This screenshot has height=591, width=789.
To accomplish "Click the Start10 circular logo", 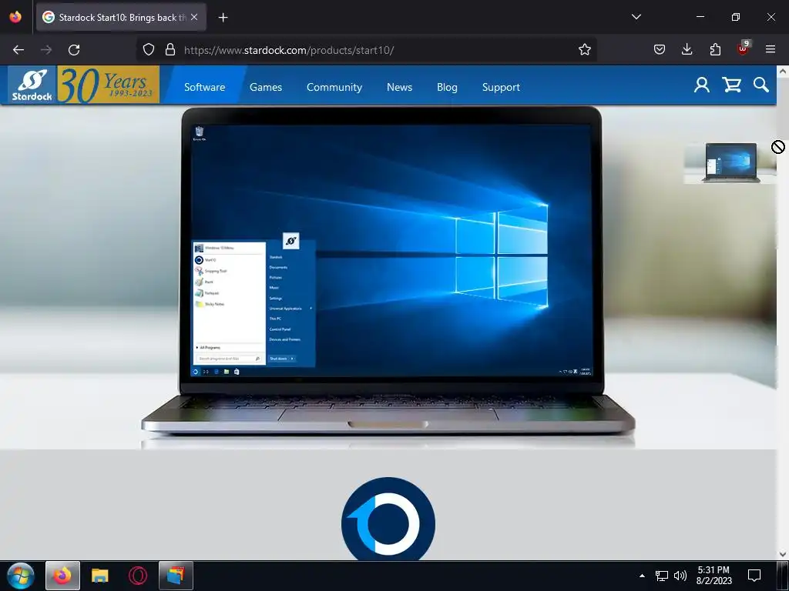I will 388,519.
